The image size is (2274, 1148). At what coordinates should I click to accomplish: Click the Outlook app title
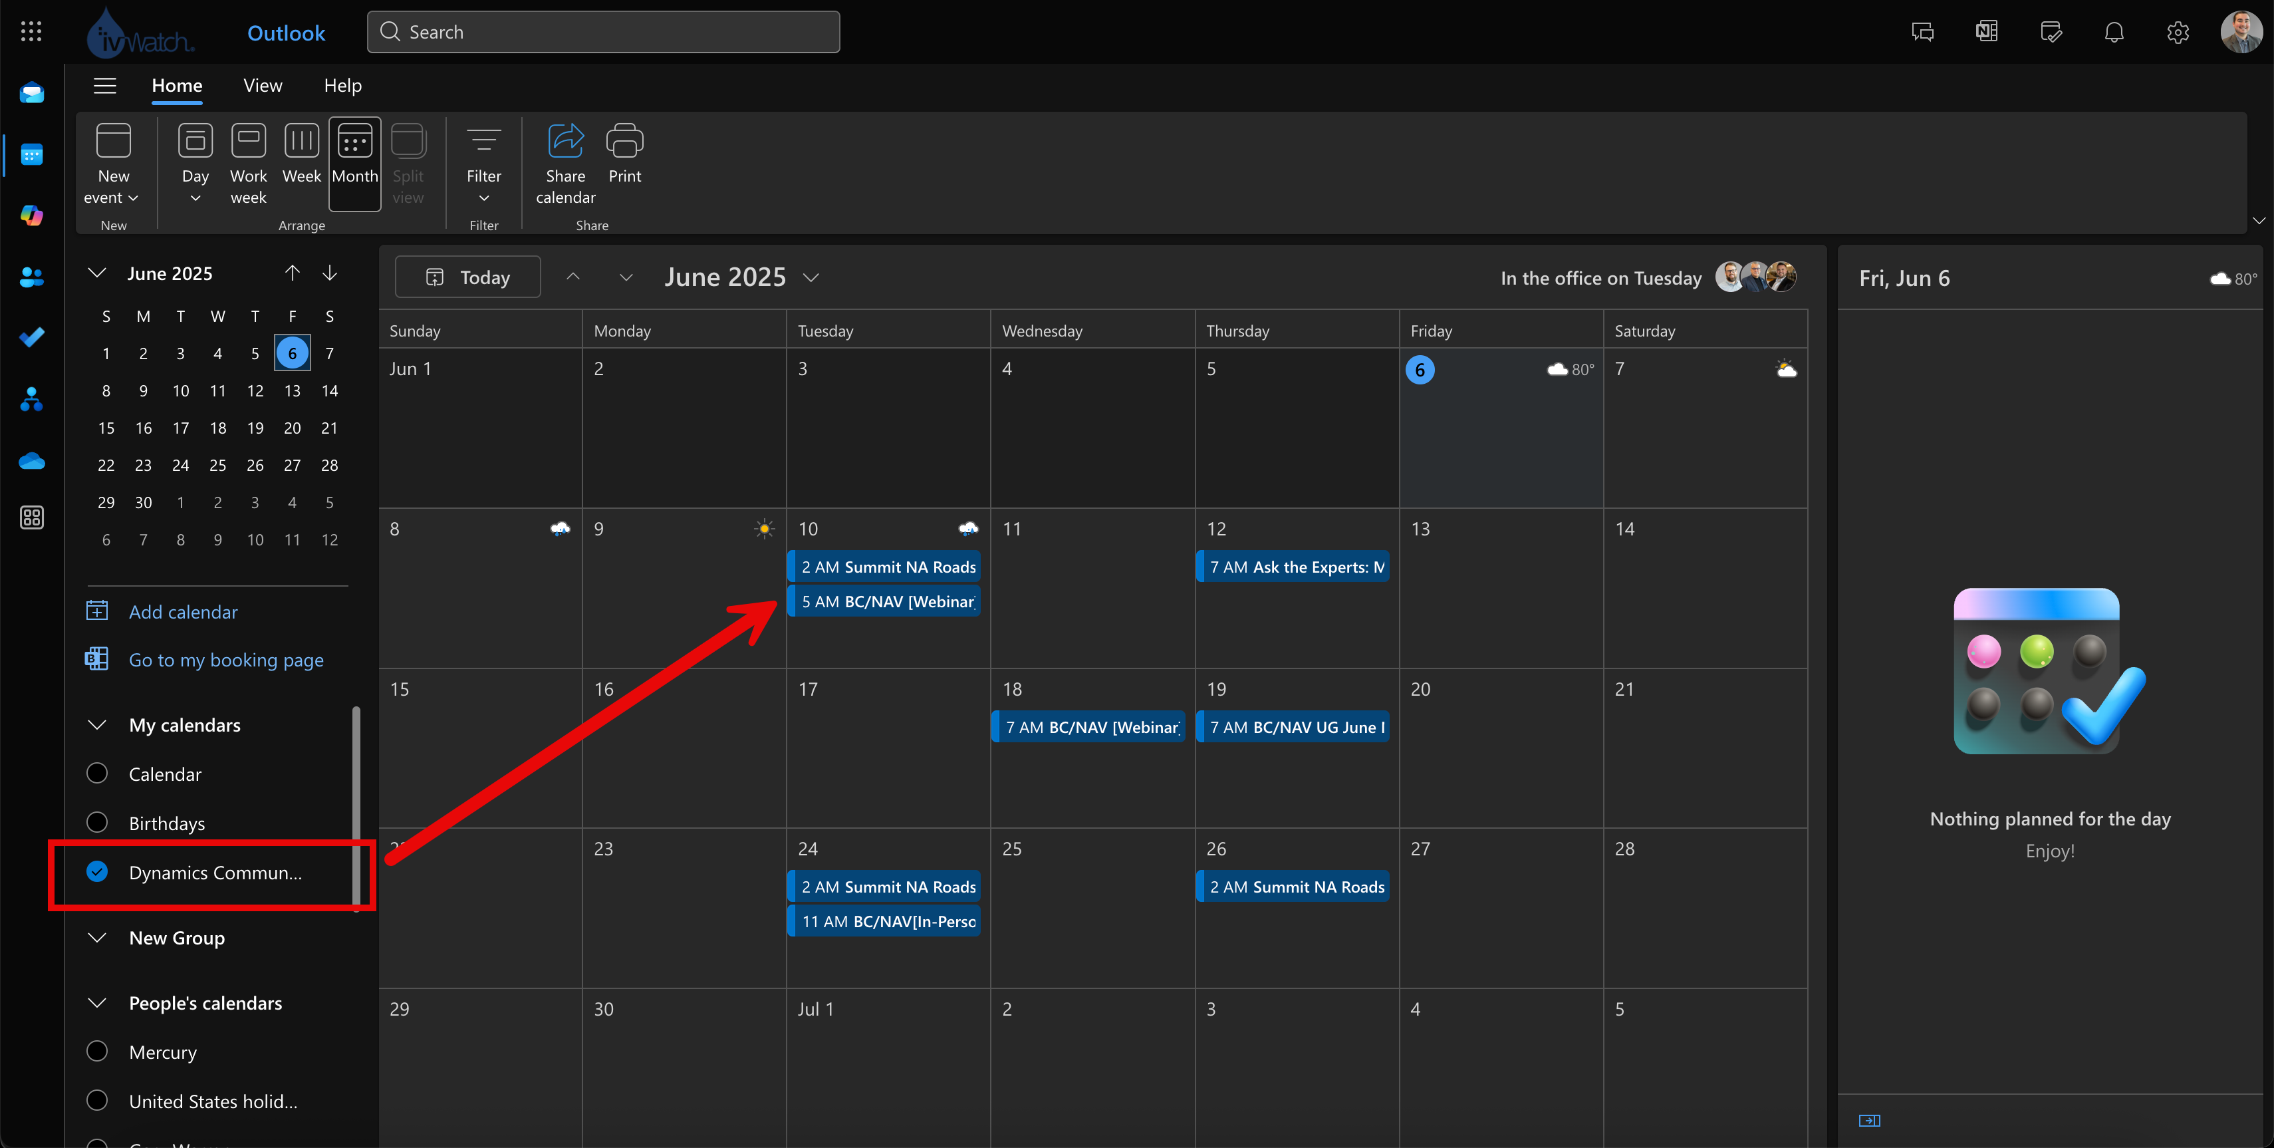click(x=286, y=33)
